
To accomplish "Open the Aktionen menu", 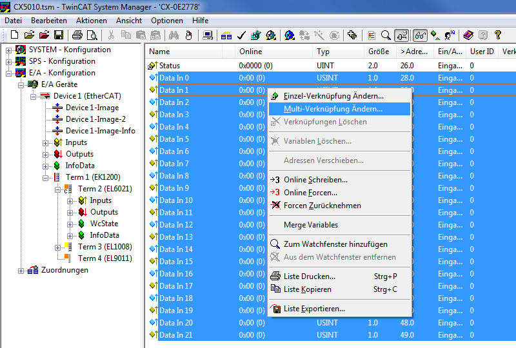I will (x=92, y=21).
